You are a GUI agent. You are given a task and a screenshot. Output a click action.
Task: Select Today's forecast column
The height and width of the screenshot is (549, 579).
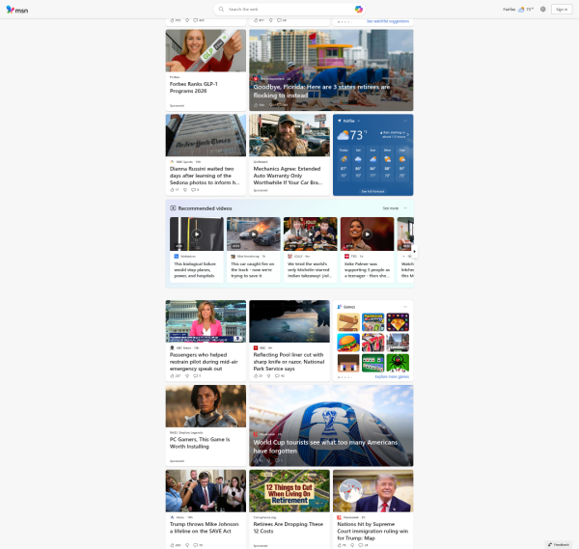(x=344, y=163)
